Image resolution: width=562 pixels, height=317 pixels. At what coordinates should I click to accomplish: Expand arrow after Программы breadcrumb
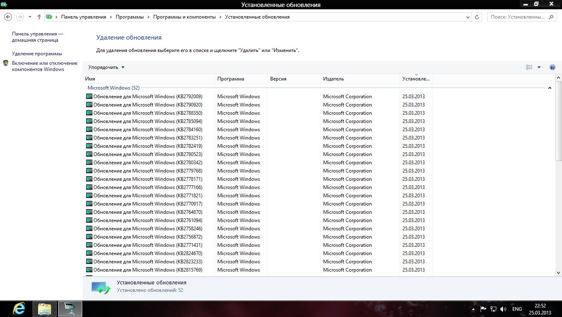pos(148,17)
